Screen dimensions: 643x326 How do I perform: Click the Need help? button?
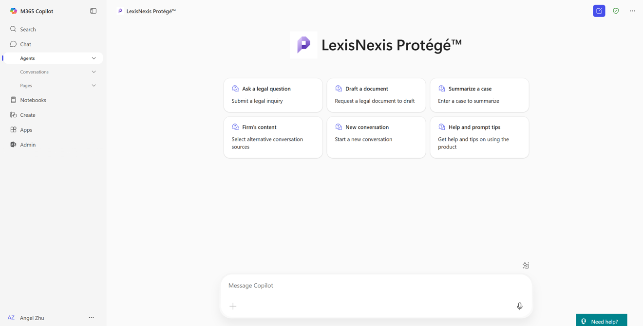[602, 321]
